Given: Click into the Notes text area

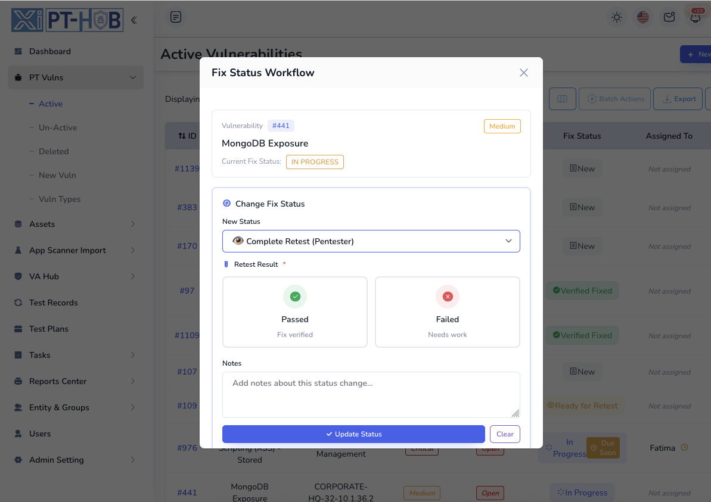Looking at the screenshot, I should pos(371,395).
